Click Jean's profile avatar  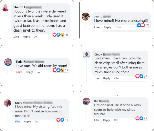(x=85, y=17)
